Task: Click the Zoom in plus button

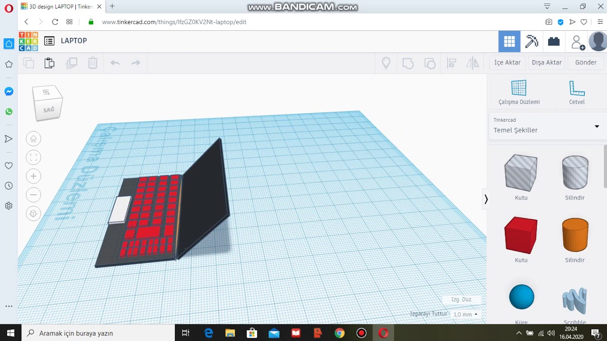Action: point(33,176)
